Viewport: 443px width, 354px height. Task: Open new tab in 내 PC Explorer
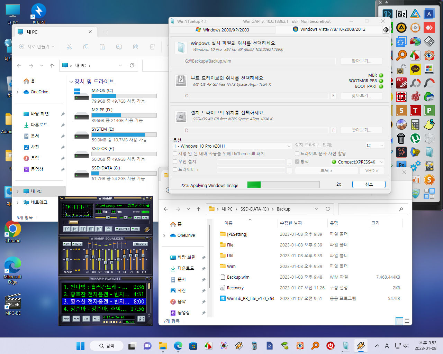106,32
